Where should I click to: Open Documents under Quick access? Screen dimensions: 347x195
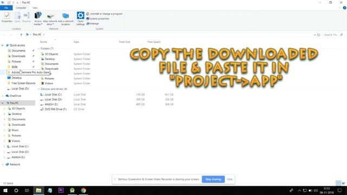(x=18, y=50)
